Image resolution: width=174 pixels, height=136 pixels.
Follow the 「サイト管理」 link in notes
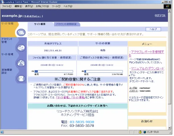pos(63,98)
